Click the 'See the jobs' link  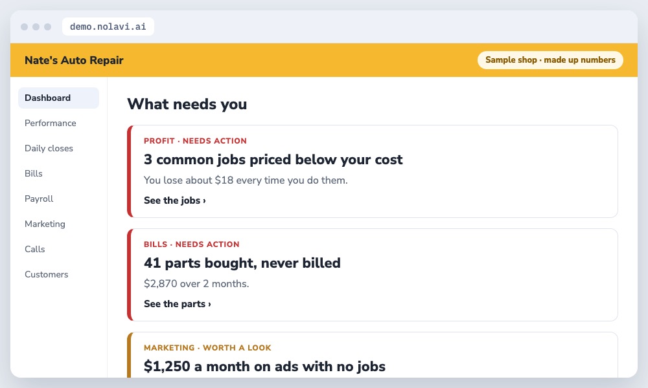(175, 200)
